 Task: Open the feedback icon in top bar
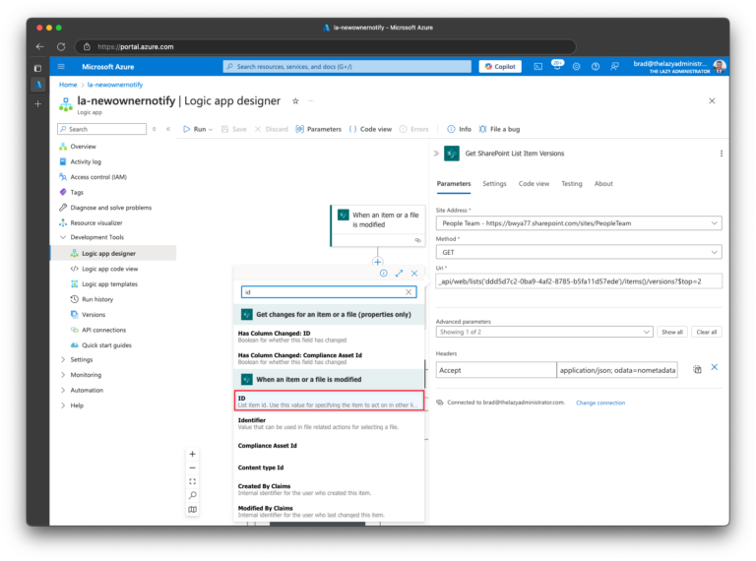(614, 67)
